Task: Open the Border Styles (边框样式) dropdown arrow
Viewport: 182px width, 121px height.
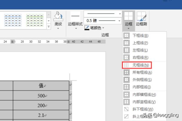Action: tap(76, 28)
